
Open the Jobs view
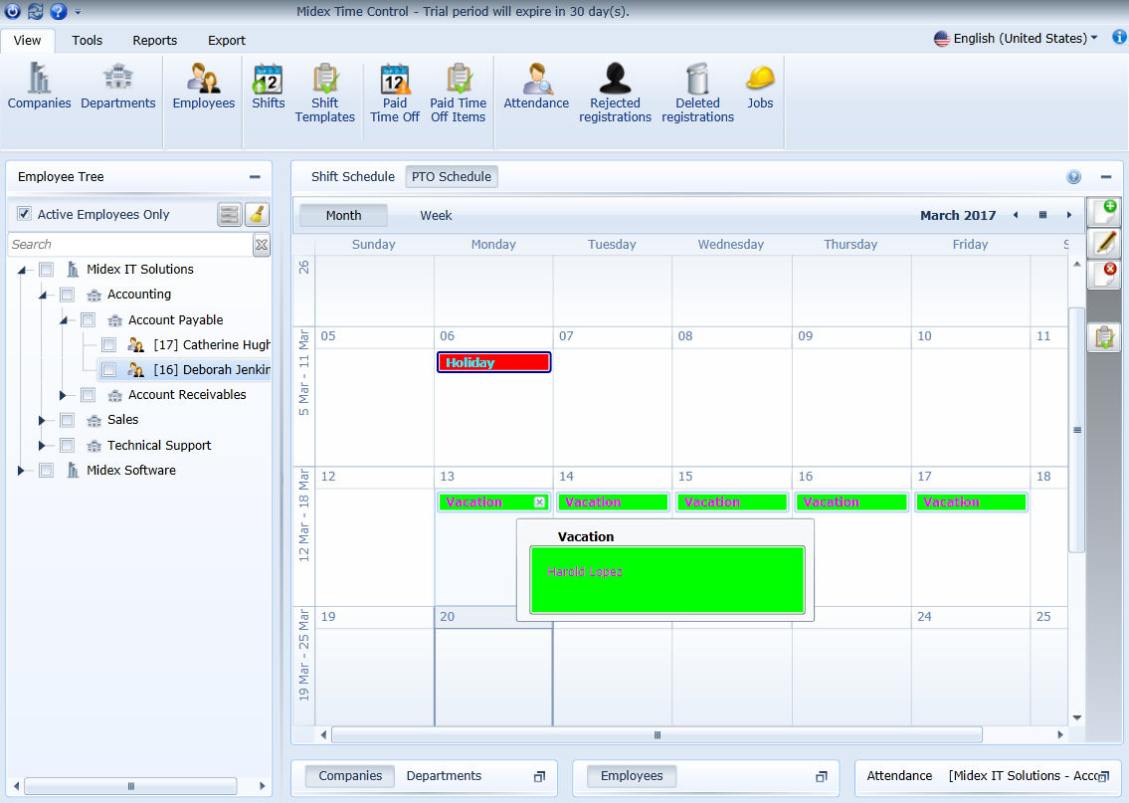click(x=760, y=92)
